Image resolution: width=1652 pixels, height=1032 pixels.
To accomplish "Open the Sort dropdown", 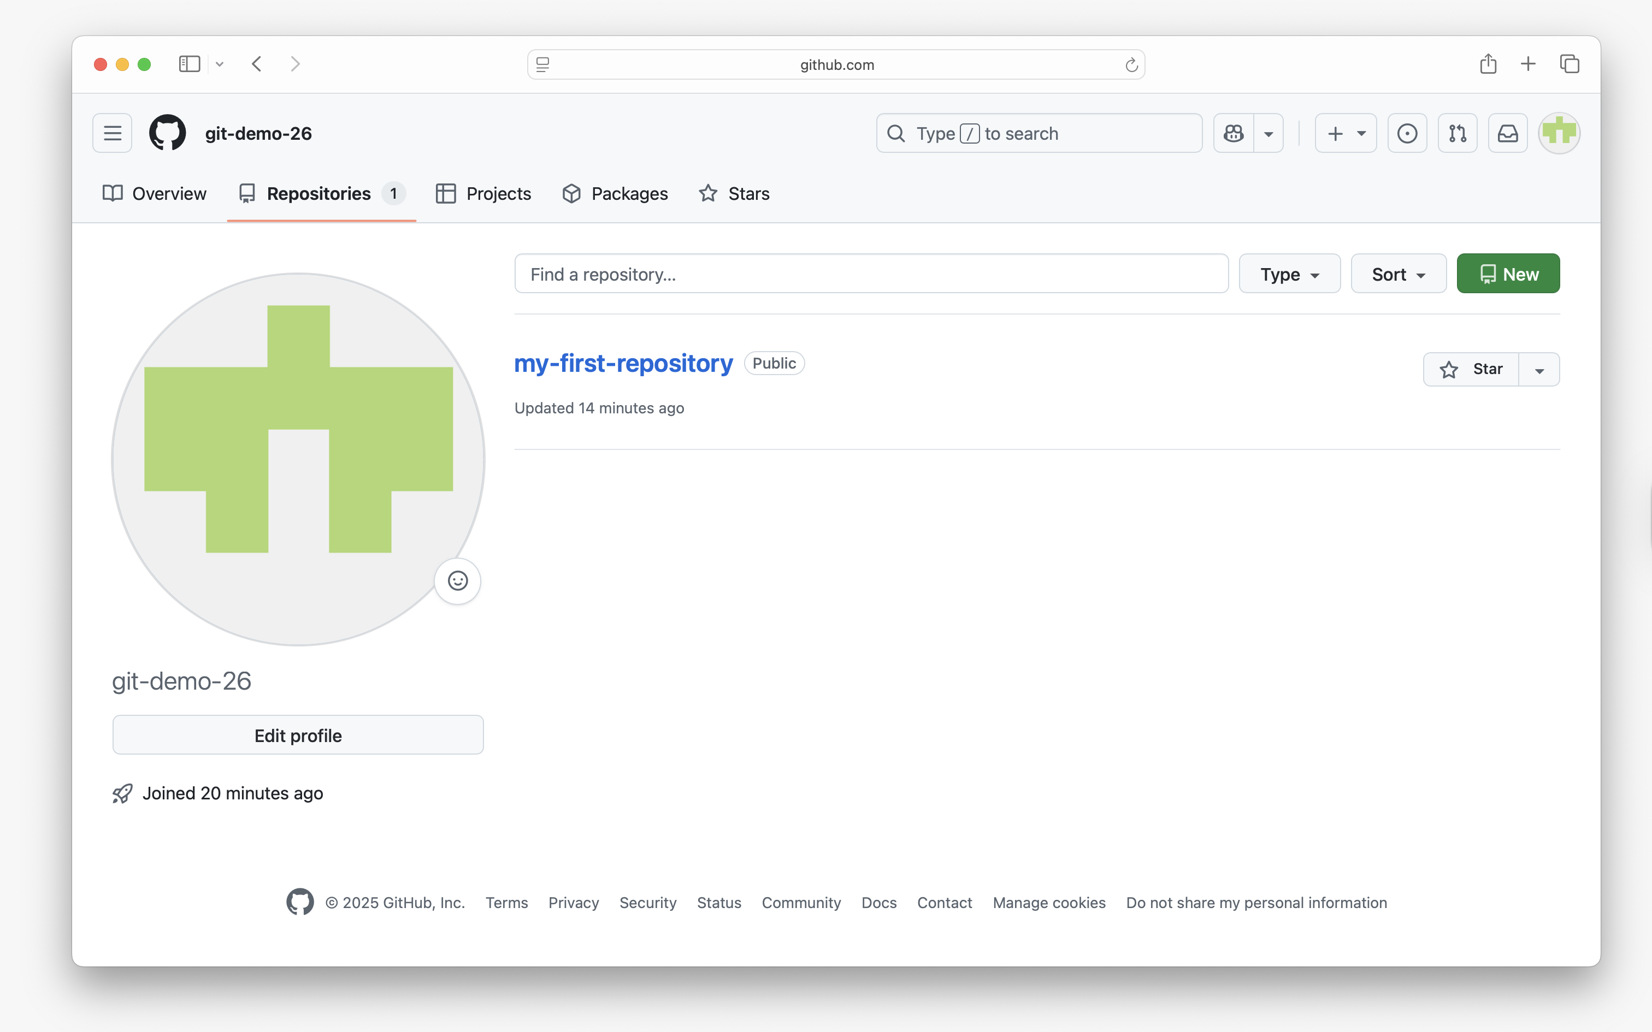I will coord(1397,273).
